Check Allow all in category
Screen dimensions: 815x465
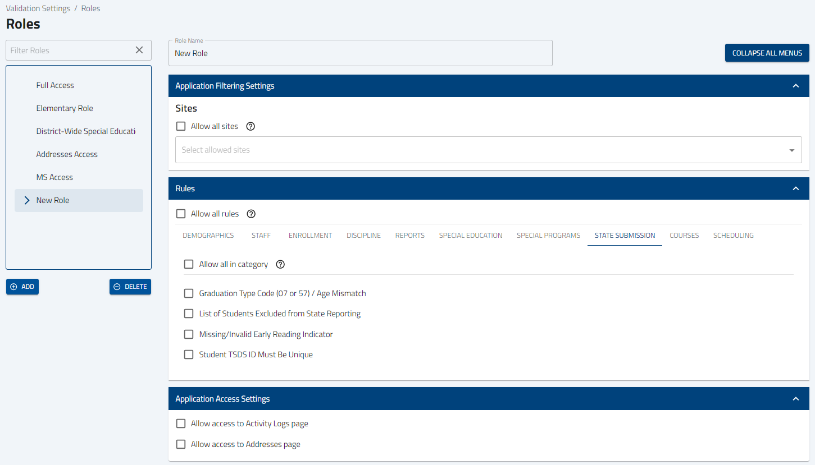[189, 264]
